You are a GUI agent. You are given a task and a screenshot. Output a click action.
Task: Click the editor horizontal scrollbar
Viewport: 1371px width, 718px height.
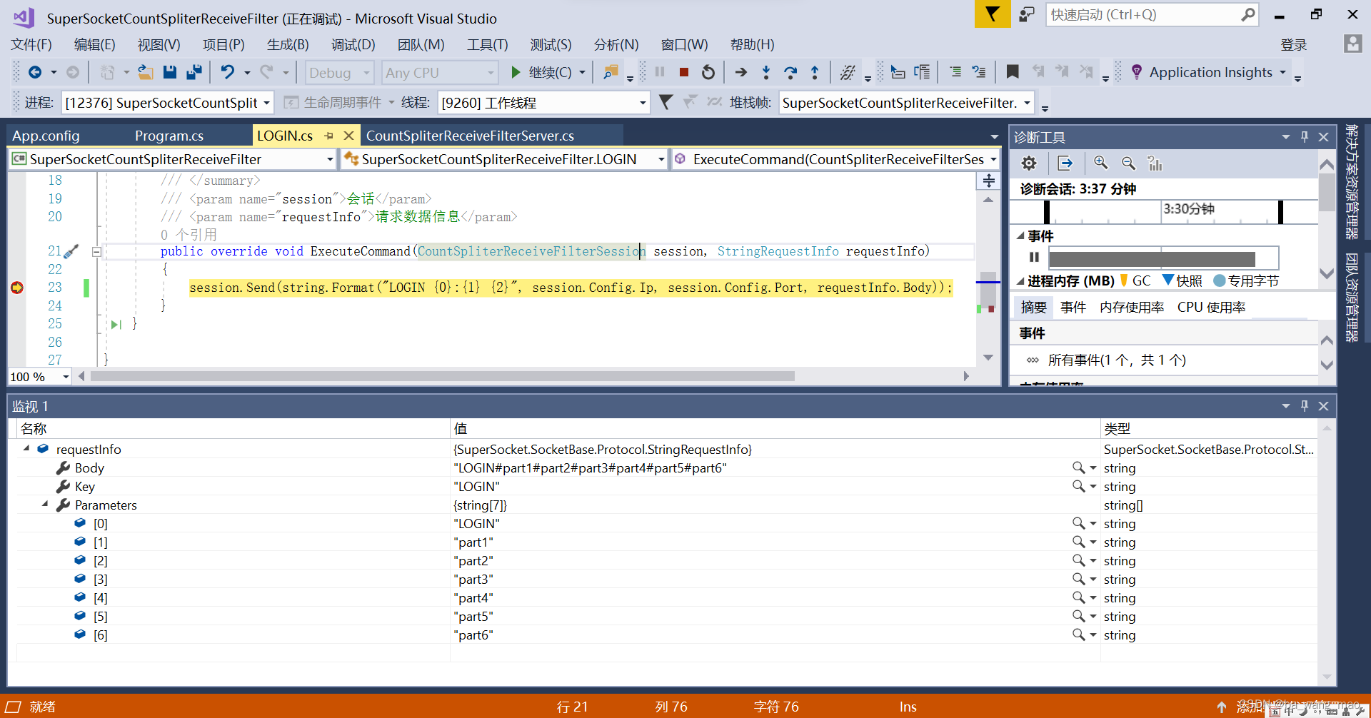(x=443, y=376)
